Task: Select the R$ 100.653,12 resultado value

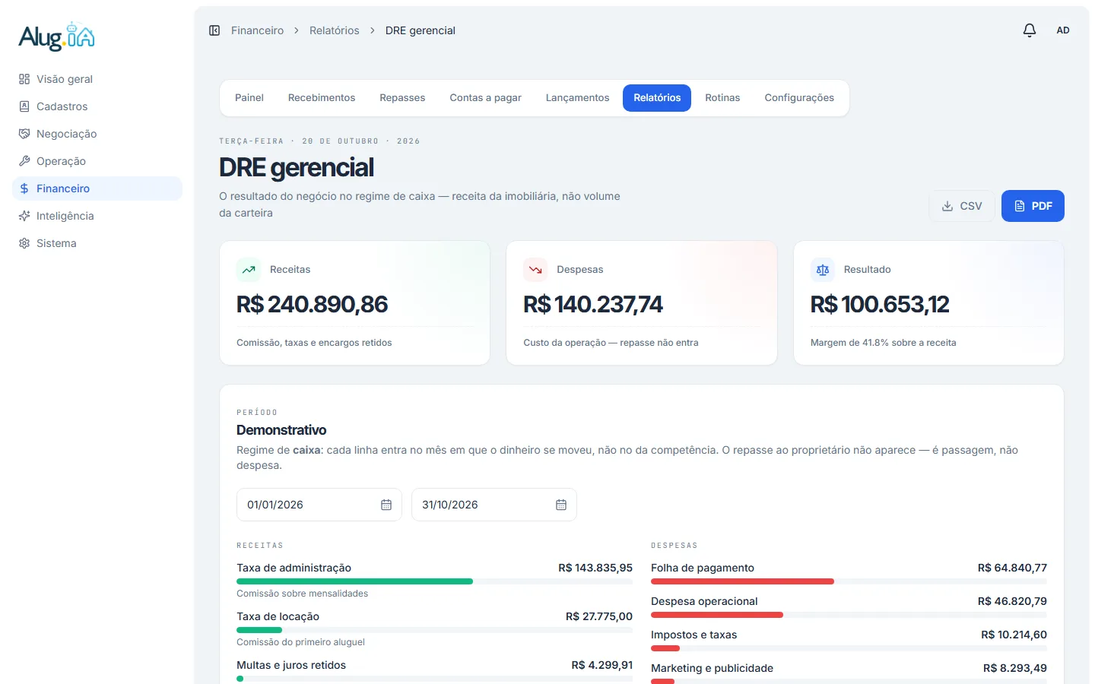Action: [x=880, y=305]
